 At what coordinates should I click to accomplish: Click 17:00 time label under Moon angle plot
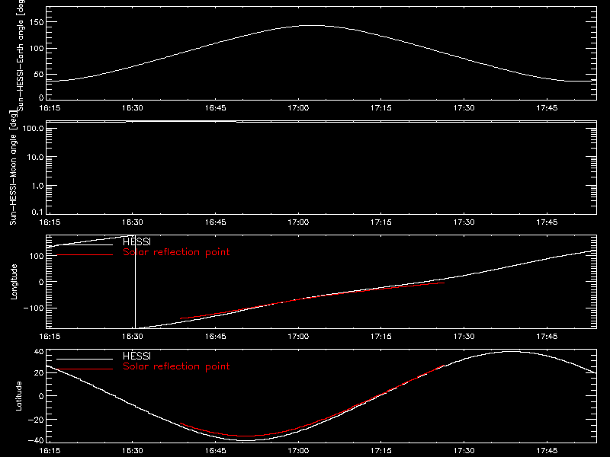point(298,222)
